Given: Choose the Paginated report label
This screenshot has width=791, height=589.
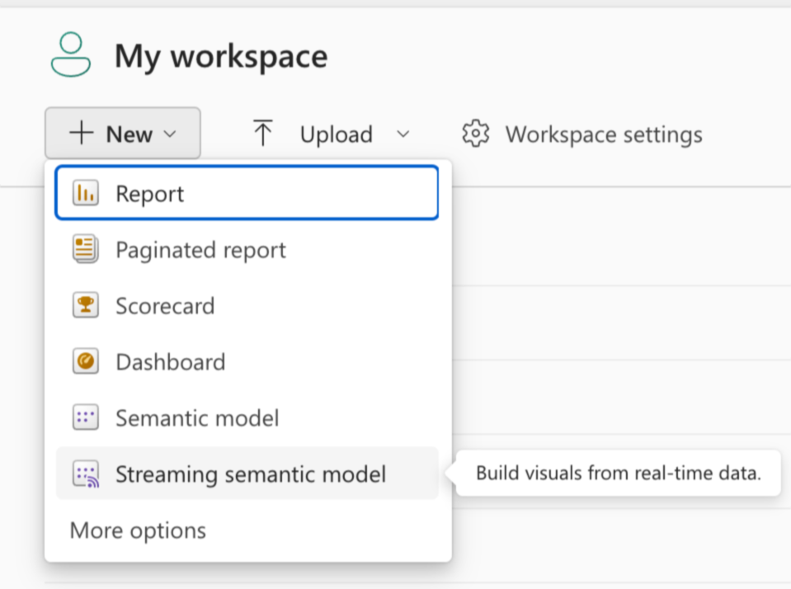Looking at the screenshot, I should pos(200,250).
